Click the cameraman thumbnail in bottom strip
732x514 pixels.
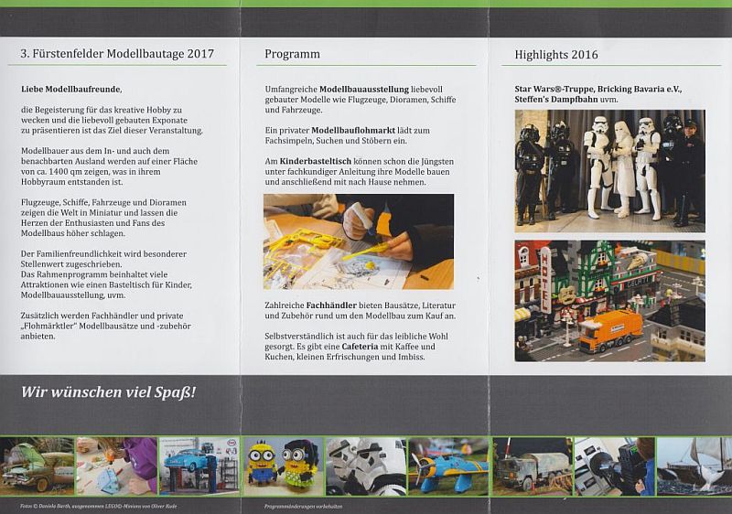(x=614, y=466)
